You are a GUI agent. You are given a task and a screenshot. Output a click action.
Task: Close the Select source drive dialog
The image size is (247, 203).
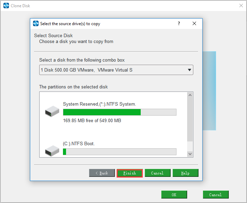pos(194,23)
